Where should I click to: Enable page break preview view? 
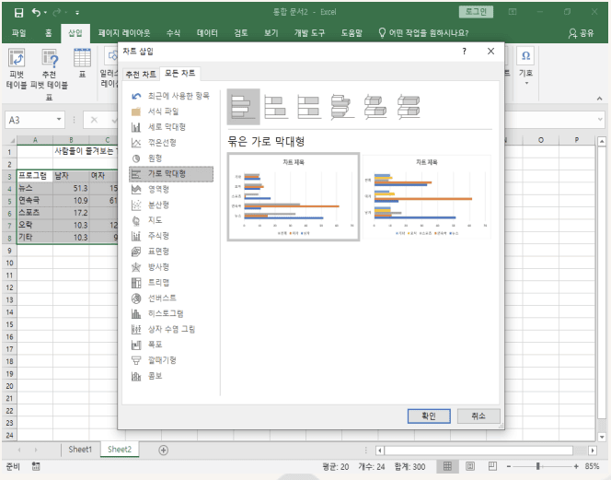492,466
